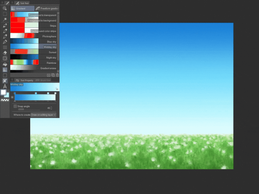The image size is (259, 194).
Task: Select the Night sky gradient preset
Action: point(33,57)
